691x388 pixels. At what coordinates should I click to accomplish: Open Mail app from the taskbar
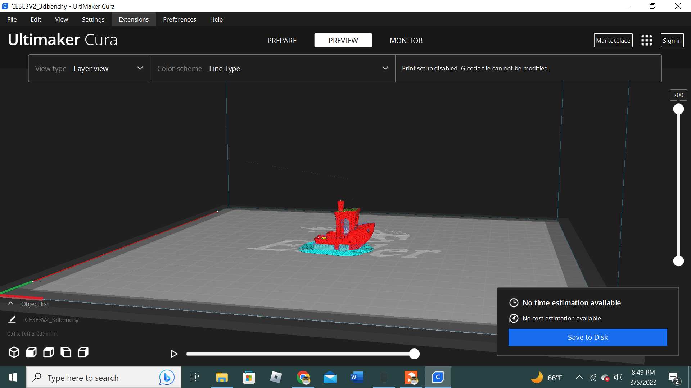[x=330, y=377]
